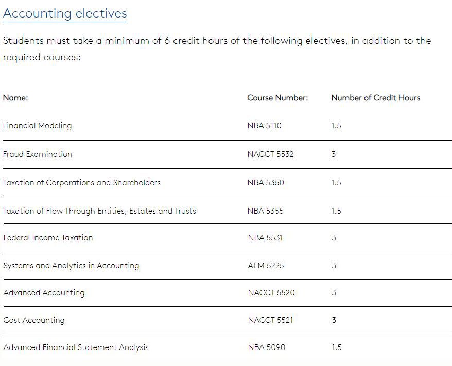Click Taxation of Flow Through Entities course
The height and width of the screenshot is (366, 452).
tap(99, 211)
